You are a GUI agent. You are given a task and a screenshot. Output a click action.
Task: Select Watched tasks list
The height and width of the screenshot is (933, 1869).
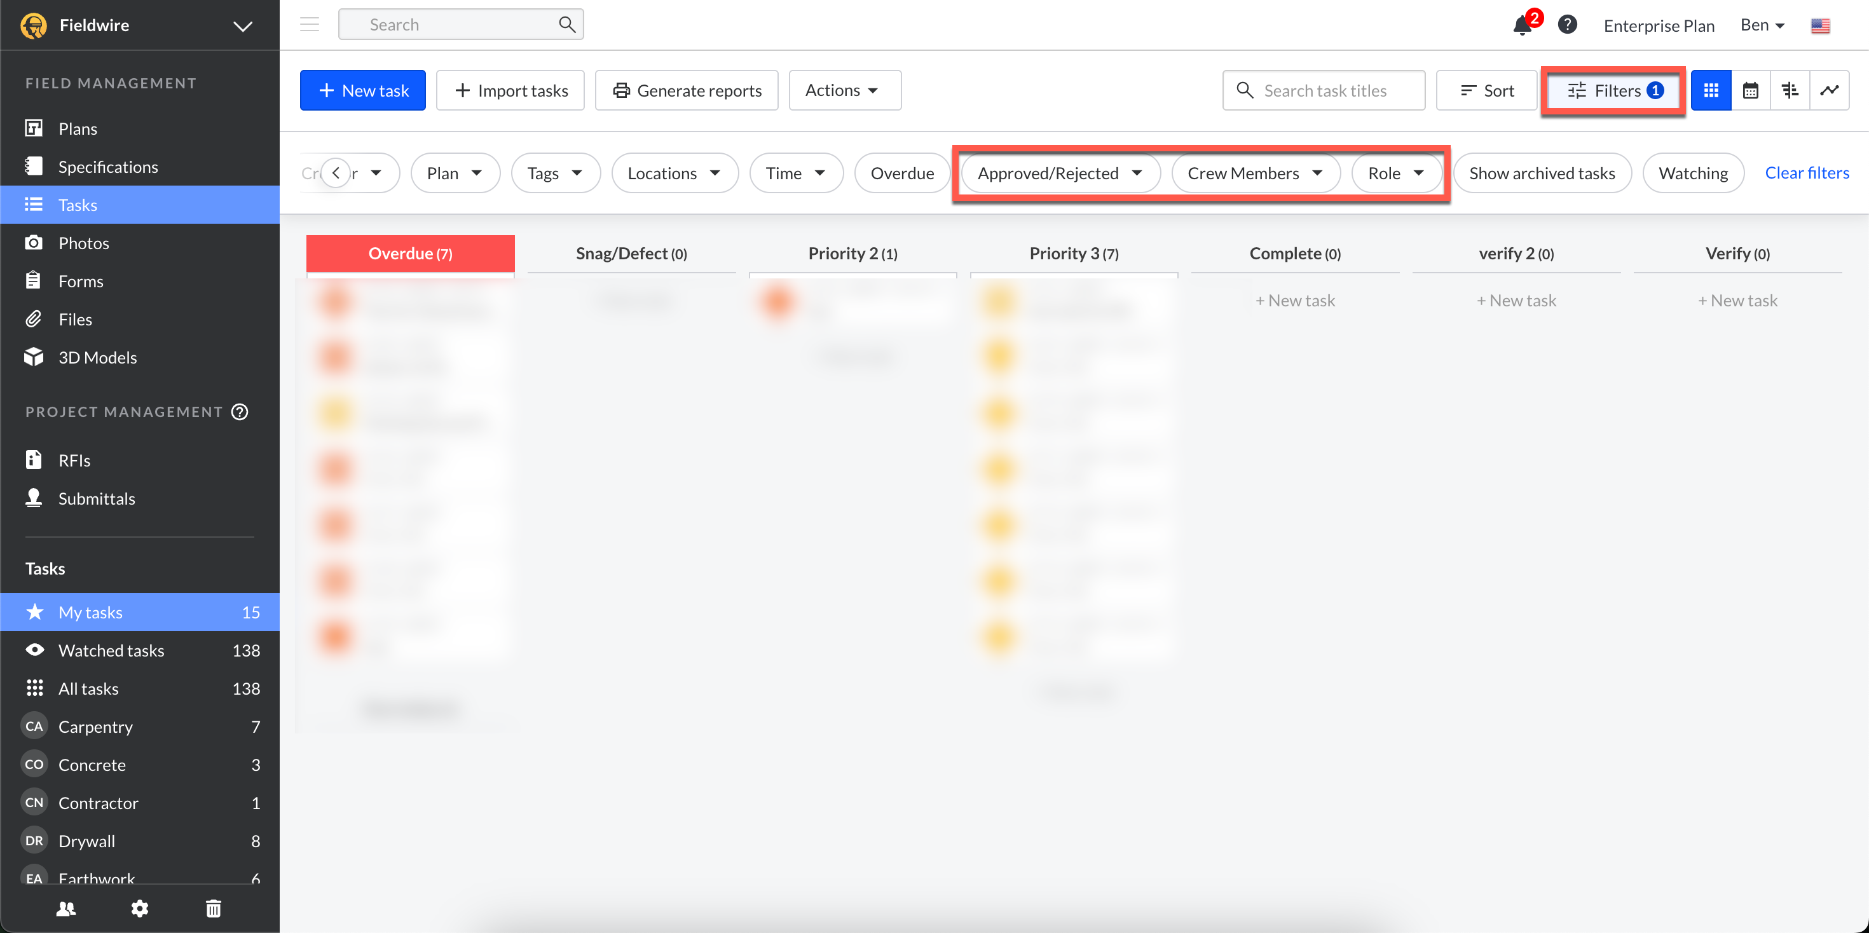(139, 651)
